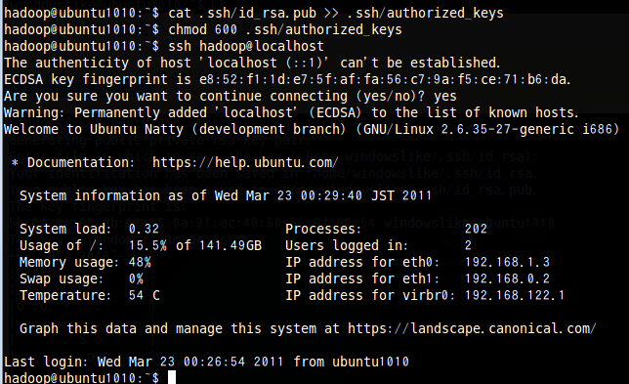Click the Memory usage 48% value
This screenshot has height=384, width=629.
(x=140, y=262)
